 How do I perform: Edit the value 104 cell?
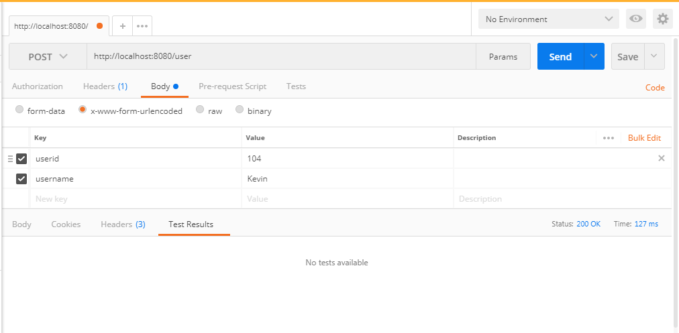(x=348, y=159)
